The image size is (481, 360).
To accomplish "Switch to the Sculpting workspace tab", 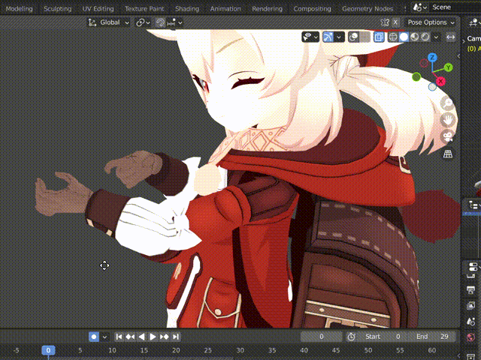I will [x=58, y=8].
